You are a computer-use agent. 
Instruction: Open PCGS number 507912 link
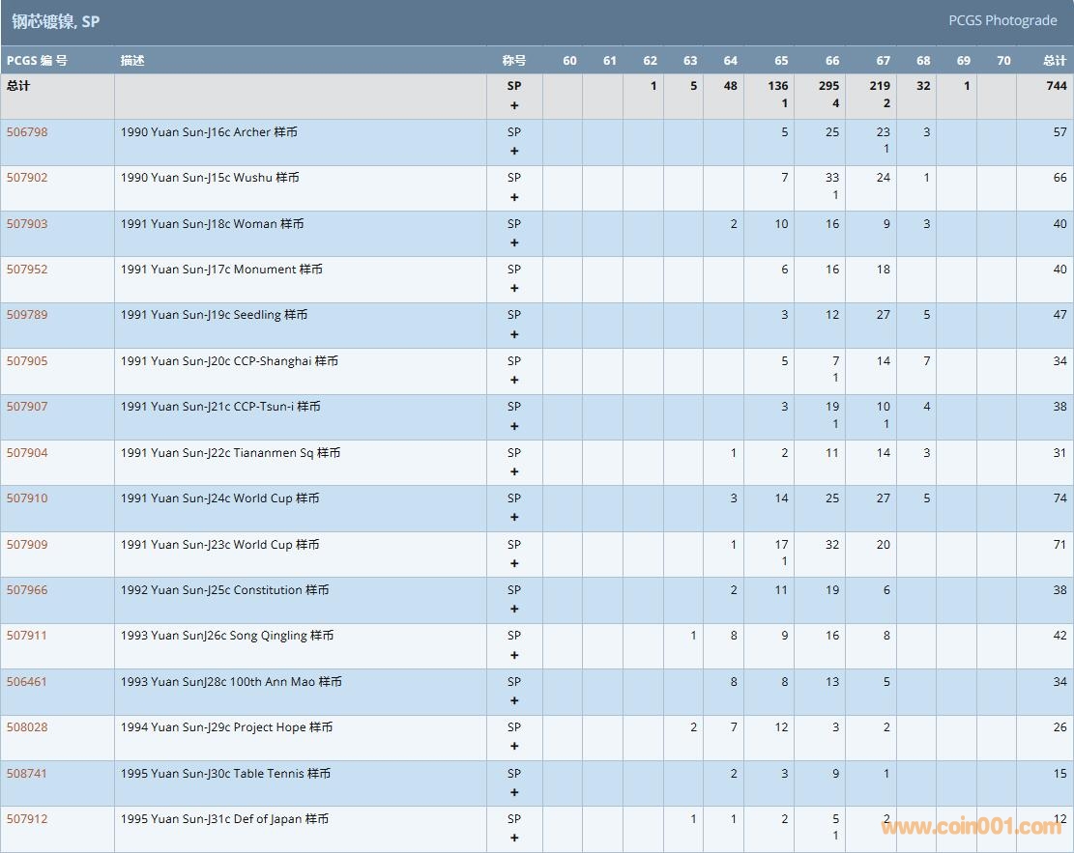(x=27, y=819)
